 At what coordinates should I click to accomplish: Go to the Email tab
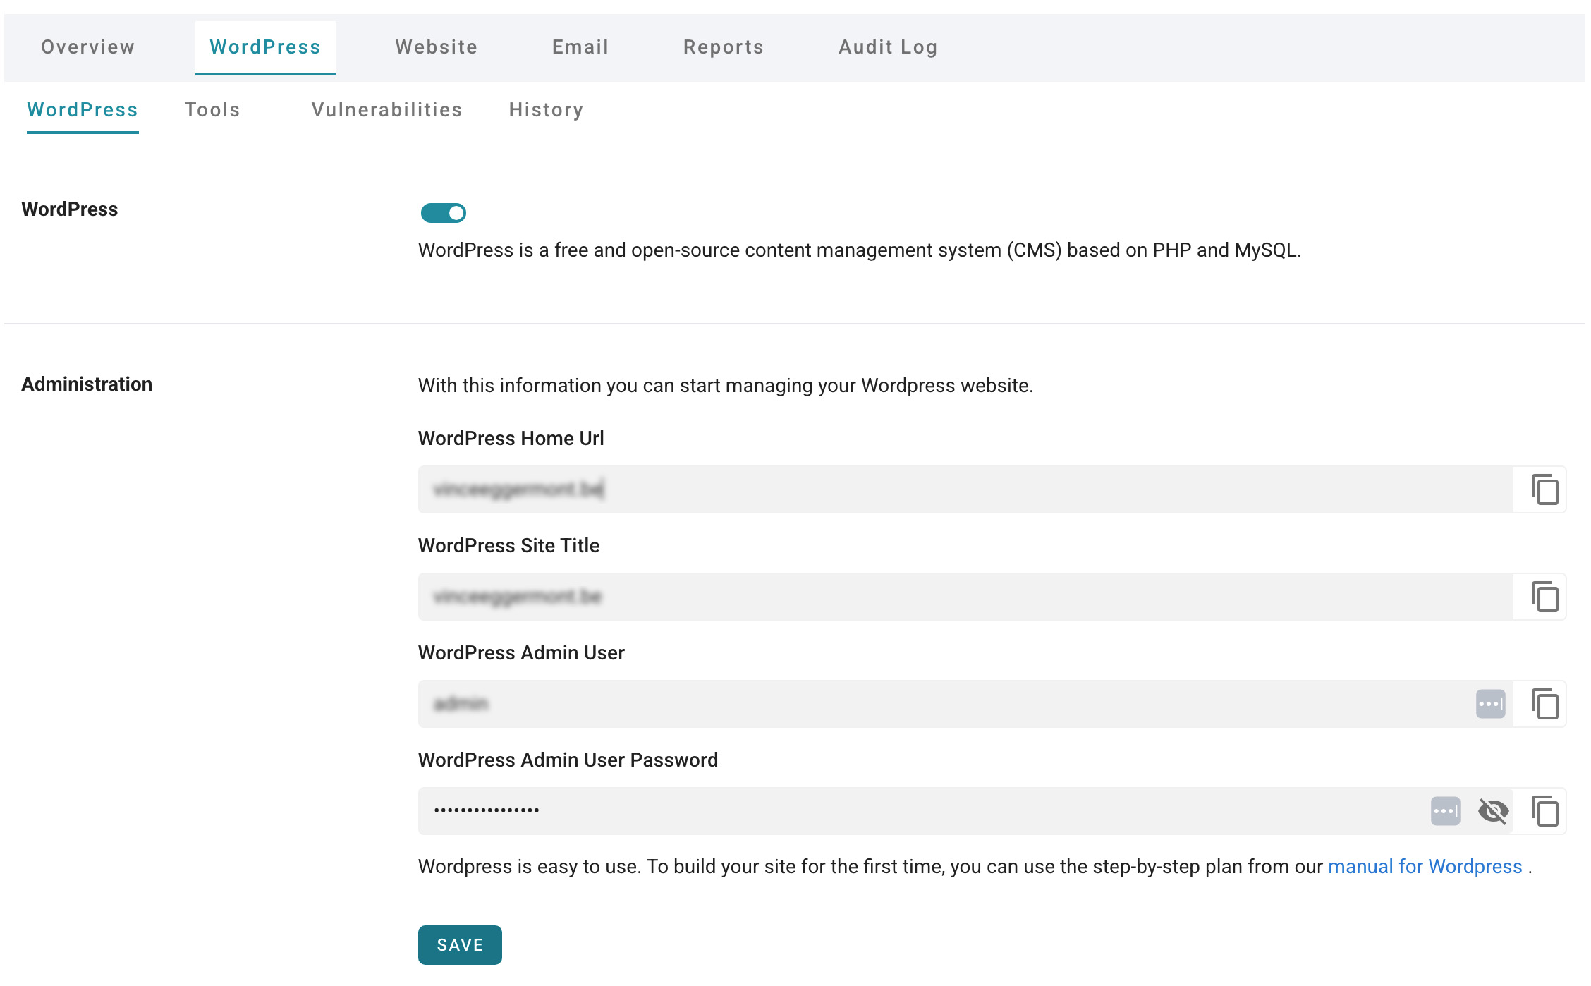(580, 47)
